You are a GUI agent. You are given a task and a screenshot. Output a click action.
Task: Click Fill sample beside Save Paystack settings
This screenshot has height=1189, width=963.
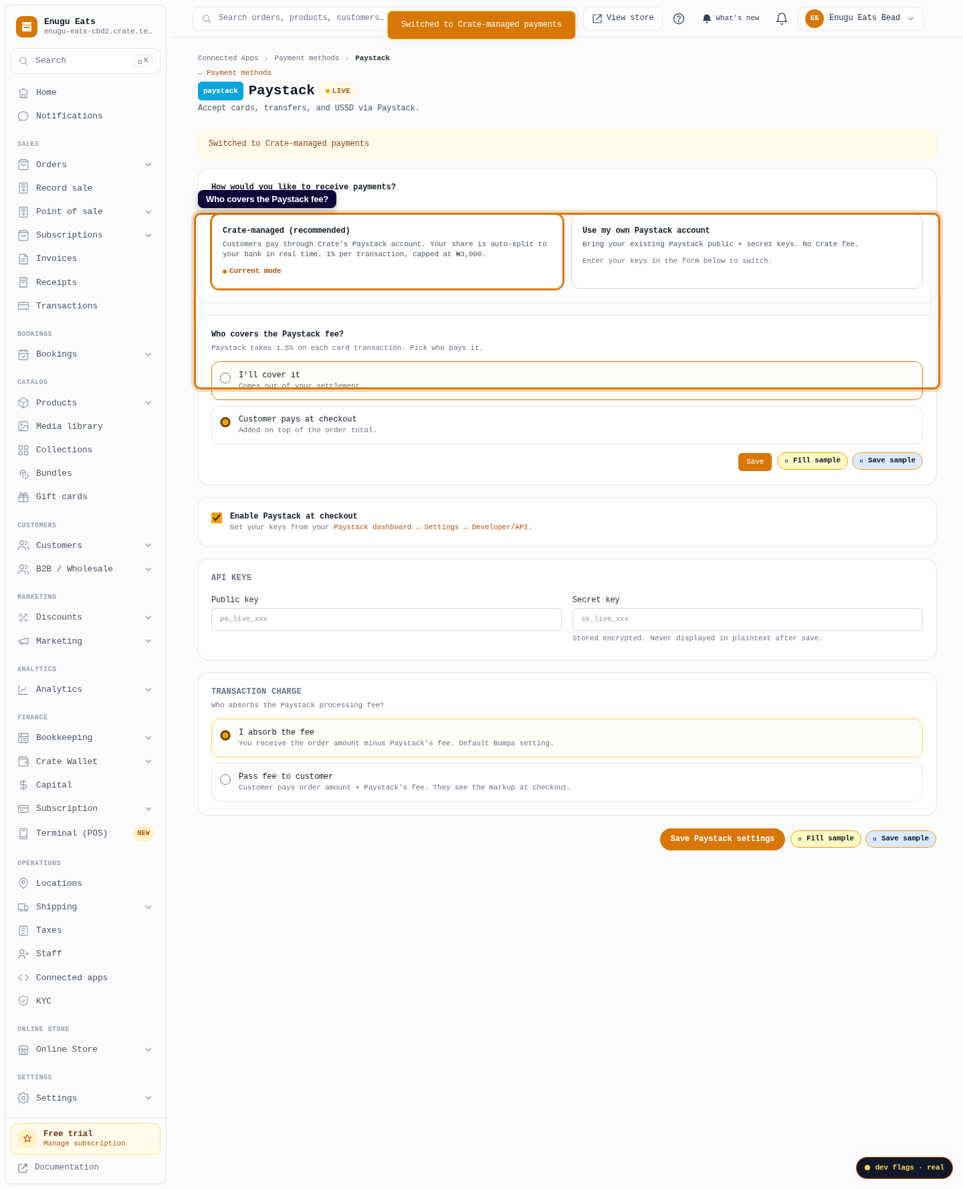pyautogui.click(x=826, y=839)
